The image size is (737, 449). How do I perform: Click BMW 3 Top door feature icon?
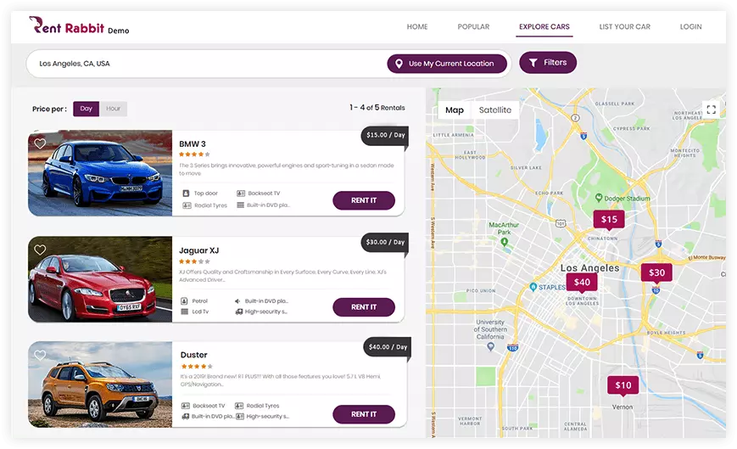[186, 194]
